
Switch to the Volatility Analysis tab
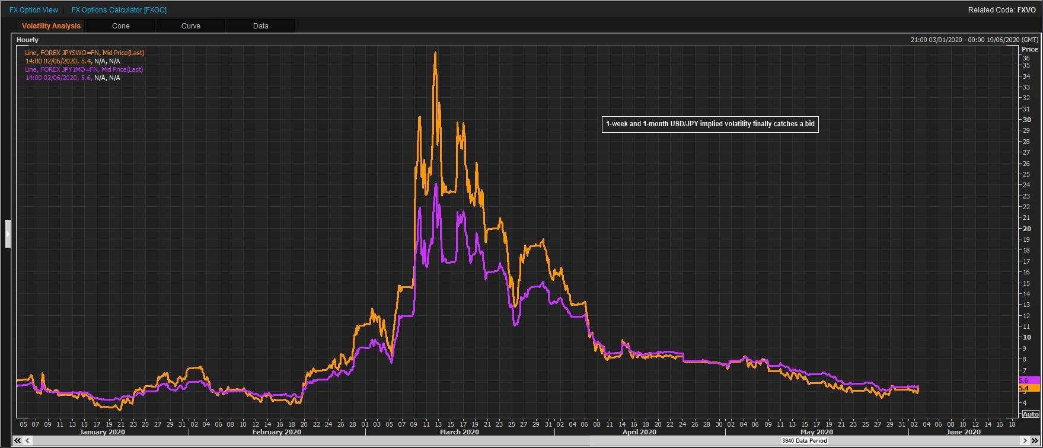click(51, 26)
